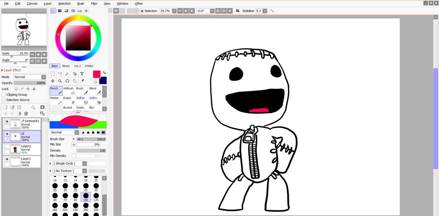This screenshot has width=439, height=216.
Task: Choose the Bucket tool
Action: 69,108
